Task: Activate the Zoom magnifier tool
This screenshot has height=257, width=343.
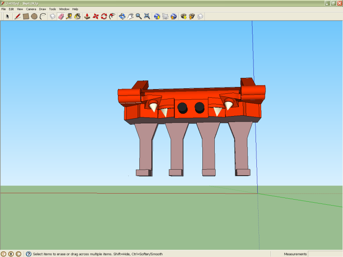Action: pos(138,16)
